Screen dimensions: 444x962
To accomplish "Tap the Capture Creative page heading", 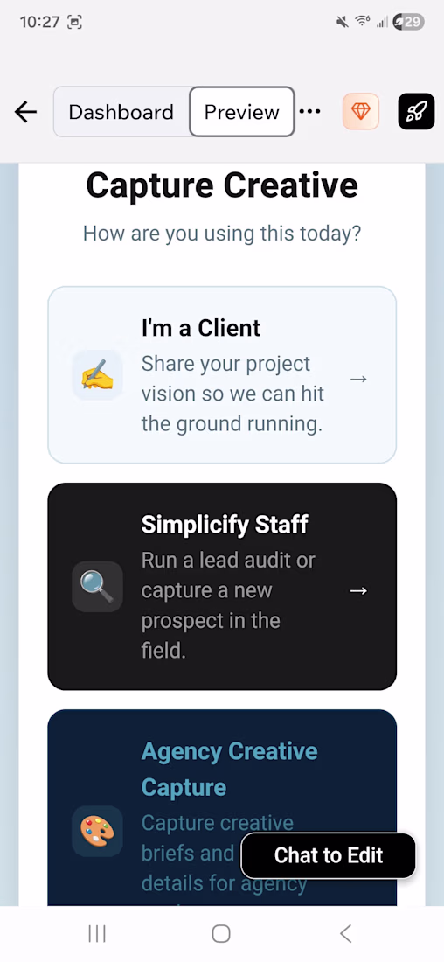I will point(222,185).
